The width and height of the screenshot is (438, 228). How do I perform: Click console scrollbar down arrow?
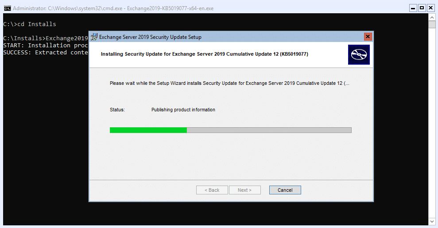432,221
